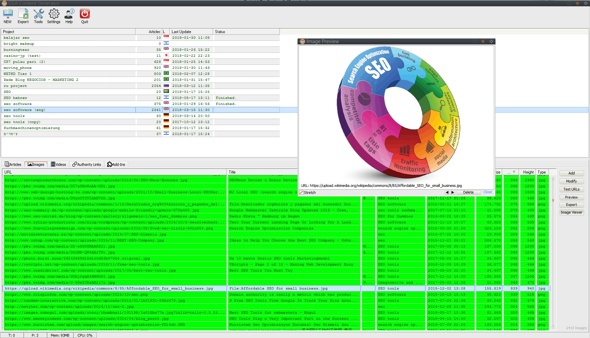The height and width of the screenshot is (338, 590).
Task: Click Israeli flag icon for SEO hebrew
Action: pos(166,97)
